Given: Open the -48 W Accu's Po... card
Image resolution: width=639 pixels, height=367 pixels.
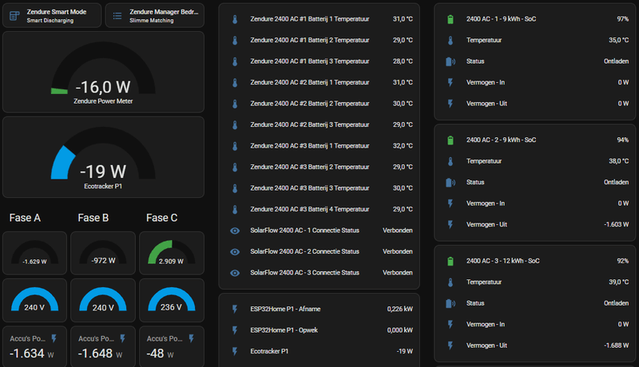Looking at the screenshot, I should [x=172, y=347].
